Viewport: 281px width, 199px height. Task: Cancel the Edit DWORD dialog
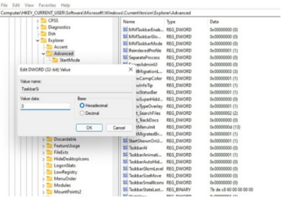coord(119,128)
